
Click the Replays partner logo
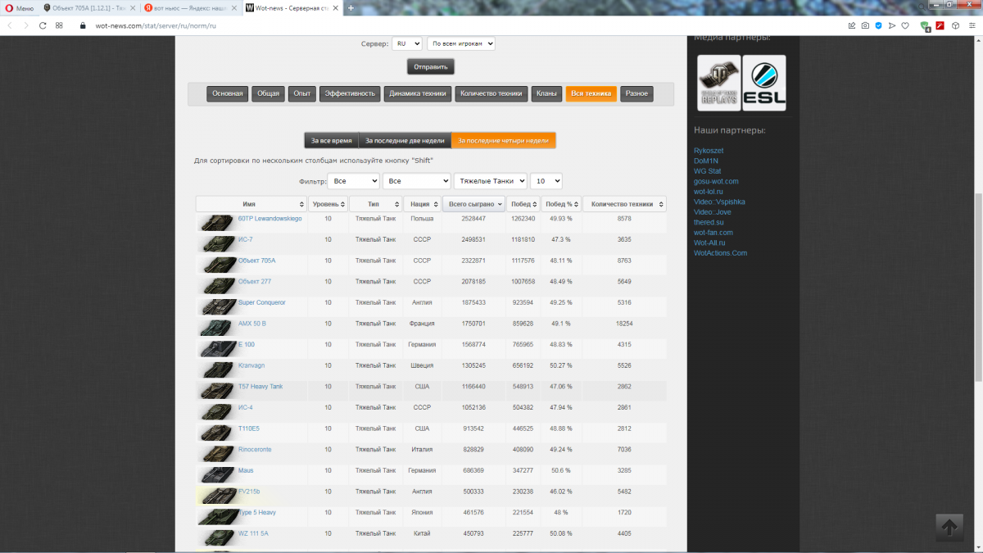pos(718,83)
